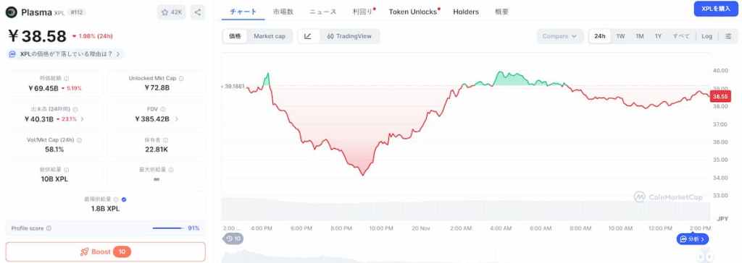
Task: Add Plasma to watchlist star button
Action: (172, 12)
